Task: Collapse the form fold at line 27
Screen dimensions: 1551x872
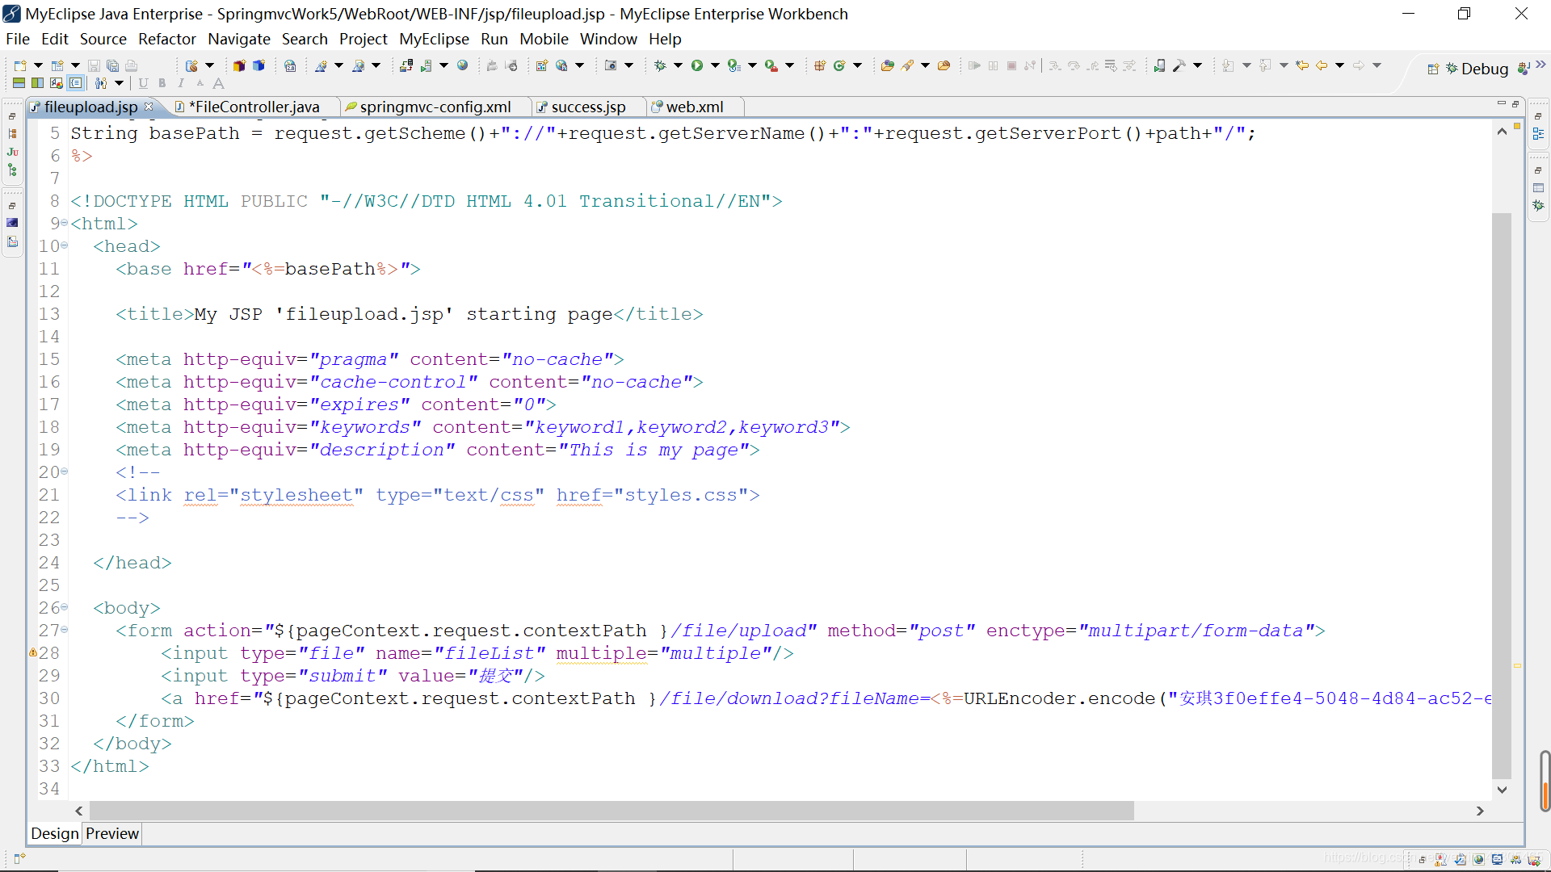Action: (65, 630)
